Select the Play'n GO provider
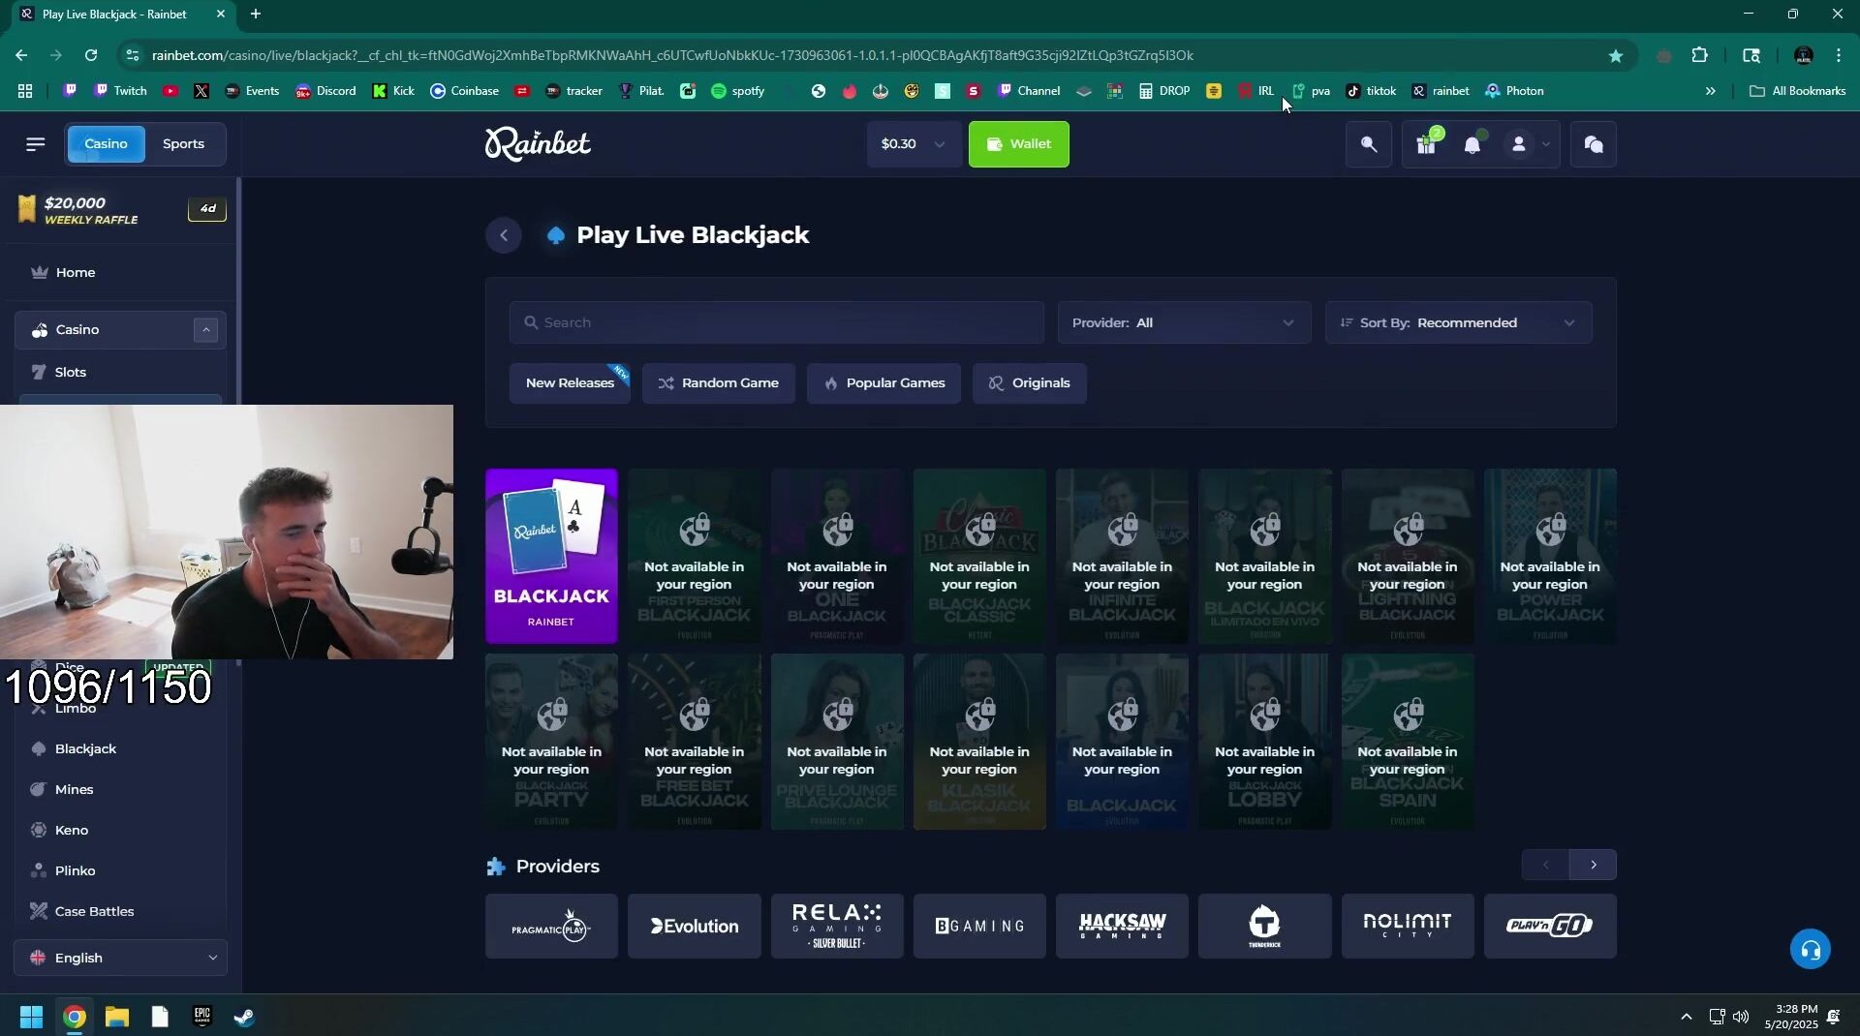Image resolution: width=1860 pixels, height=1036 pixels. coord(1550,927)
